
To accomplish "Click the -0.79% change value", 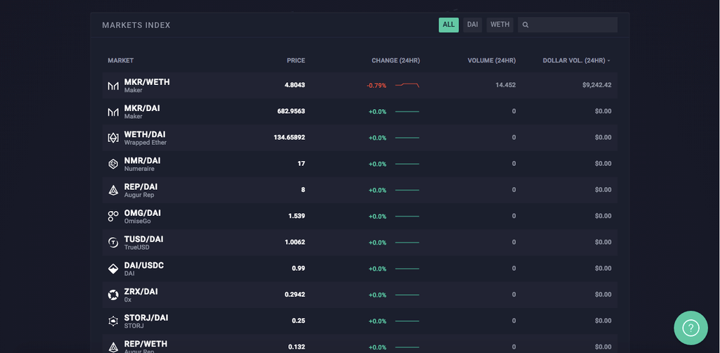I will point(377,85).
